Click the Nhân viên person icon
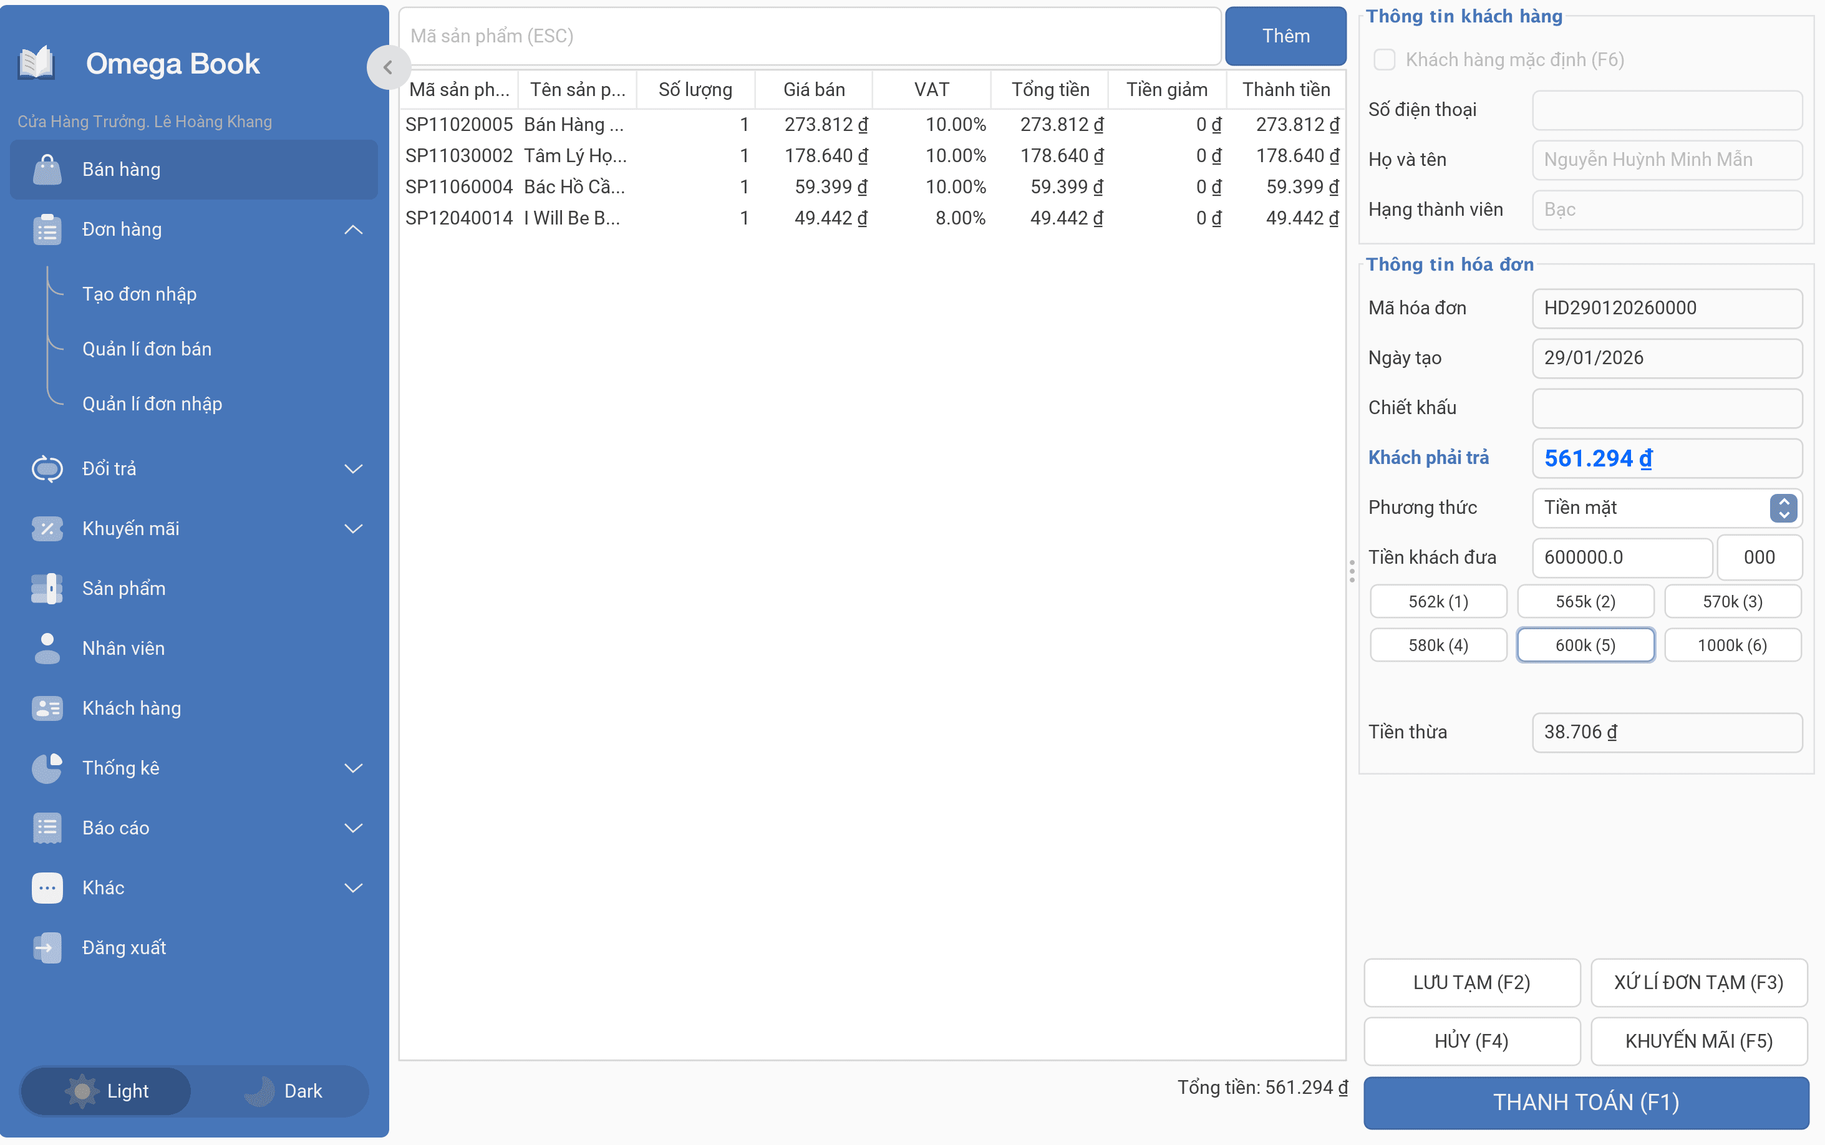 pos(47,648)
